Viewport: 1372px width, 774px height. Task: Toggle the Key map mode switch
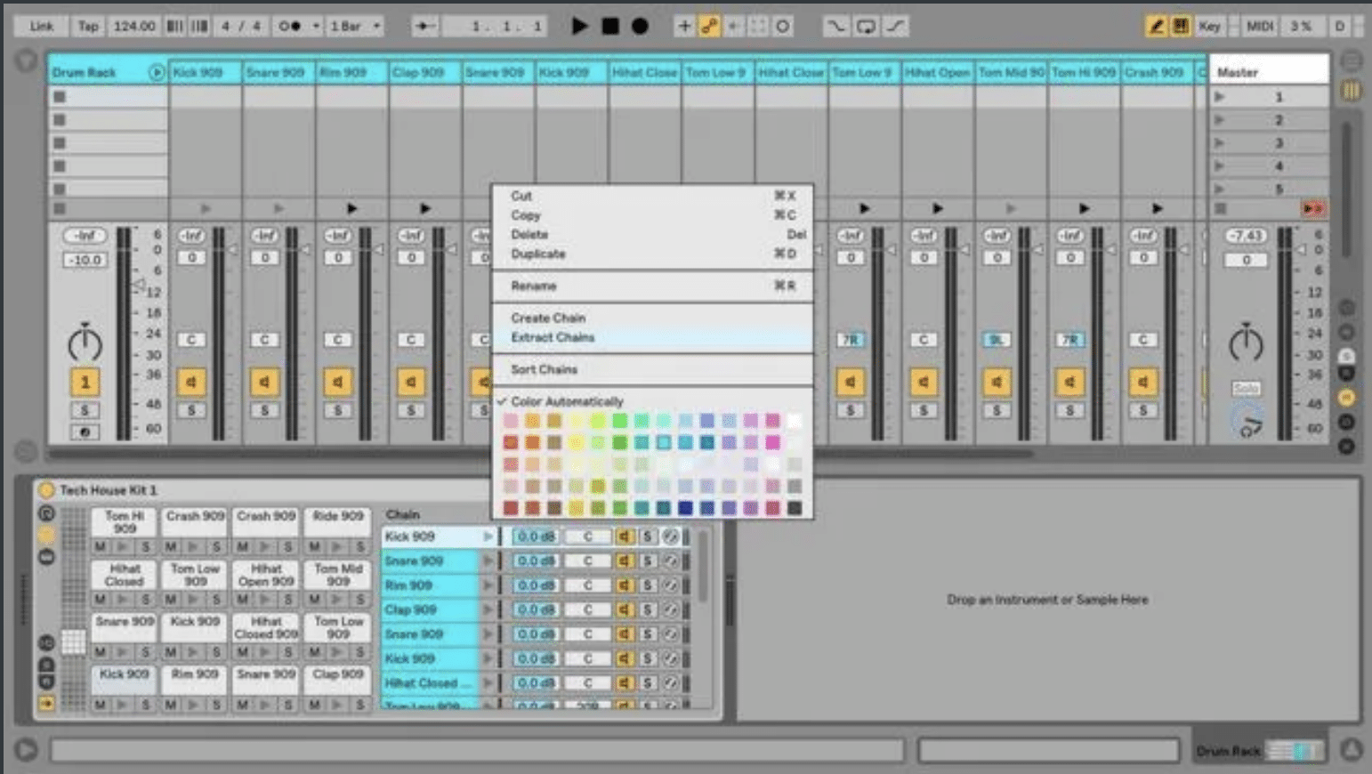point(1210,26)
